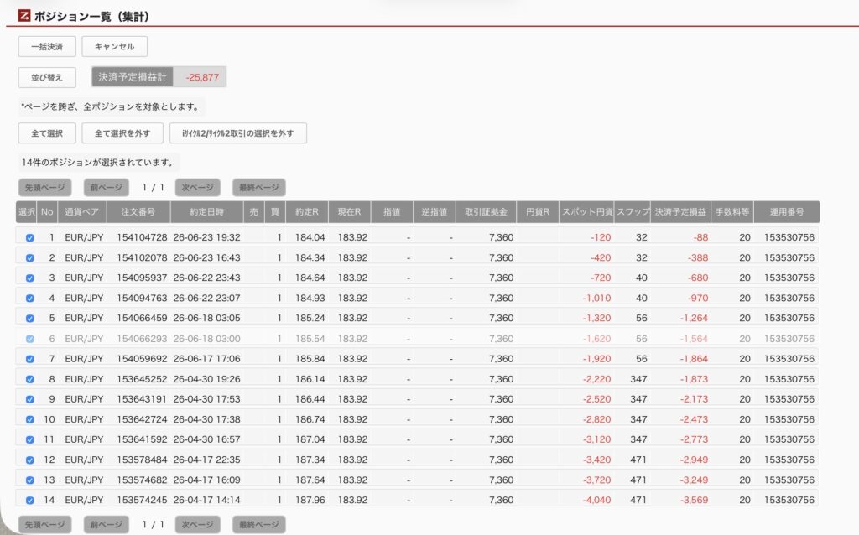Click the ポジション一覧(集計) title
This screenshot has width=859, height=535.
(x=92, y=17)
